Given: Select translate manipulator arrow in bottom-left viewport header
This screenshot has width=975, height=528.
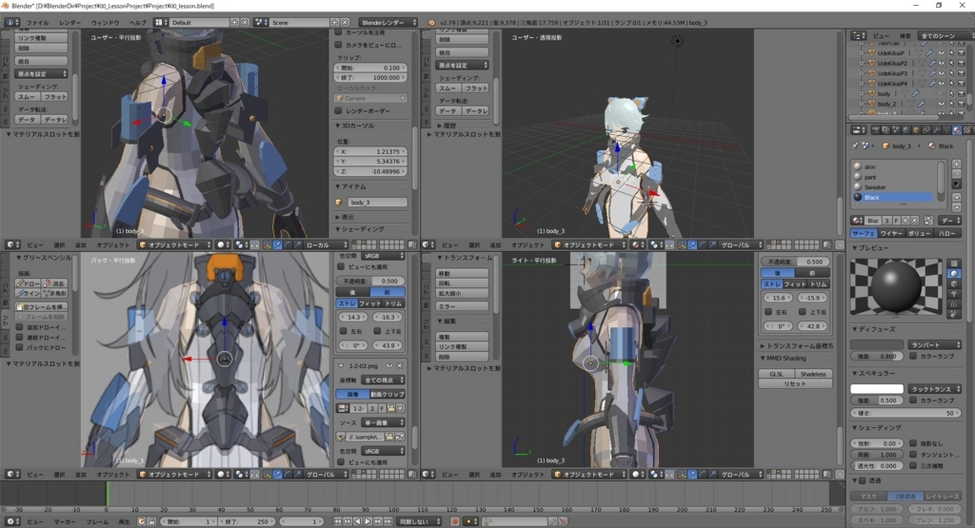Looking at the screenshot, I should pos(278,474).
